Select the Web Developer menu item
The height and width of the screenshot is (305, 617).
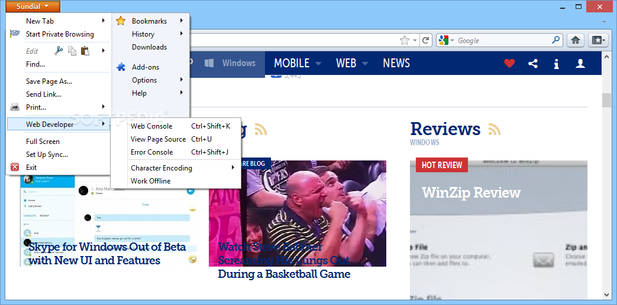coord(59,124)
